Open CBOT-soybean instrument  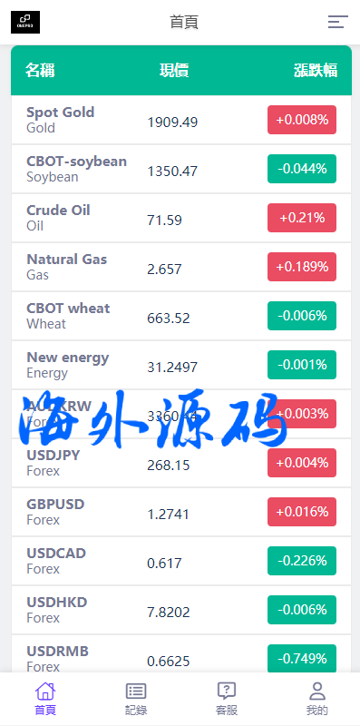tap(181, 169)
